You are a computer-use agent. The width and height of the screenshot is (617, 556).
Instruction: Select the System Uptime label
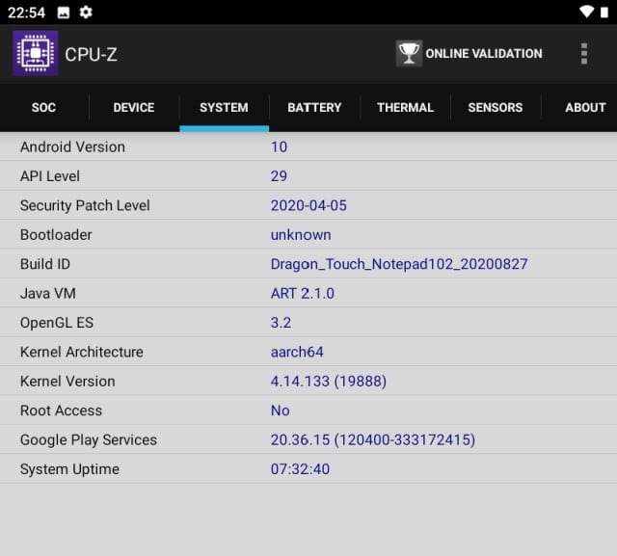coord(69,468)
